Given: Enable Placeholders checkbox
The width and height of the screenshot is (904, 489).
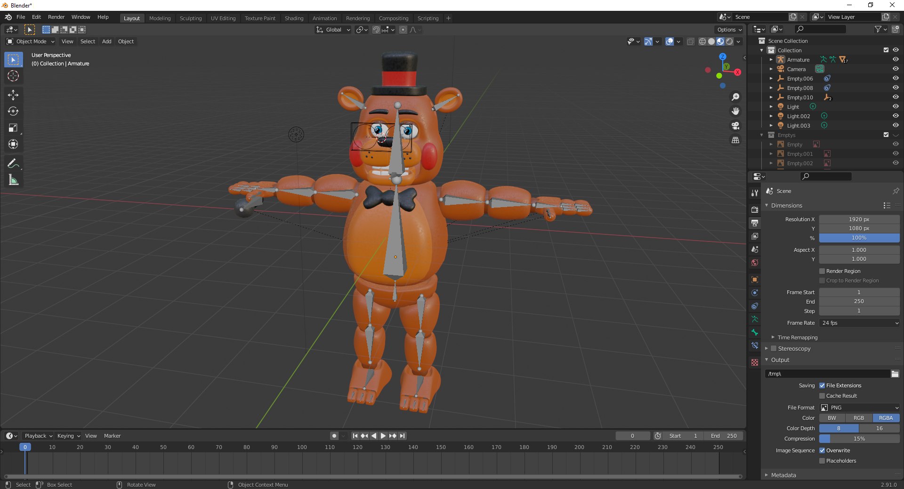Looking at the screenshot, I should coord(822,461).
